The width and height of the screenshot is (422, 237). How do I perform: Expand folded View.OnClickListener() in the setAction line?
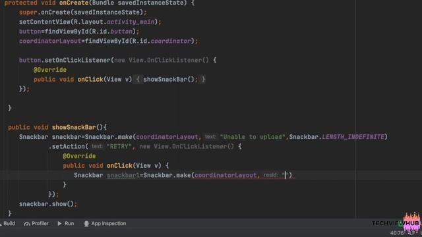(187, 147)
